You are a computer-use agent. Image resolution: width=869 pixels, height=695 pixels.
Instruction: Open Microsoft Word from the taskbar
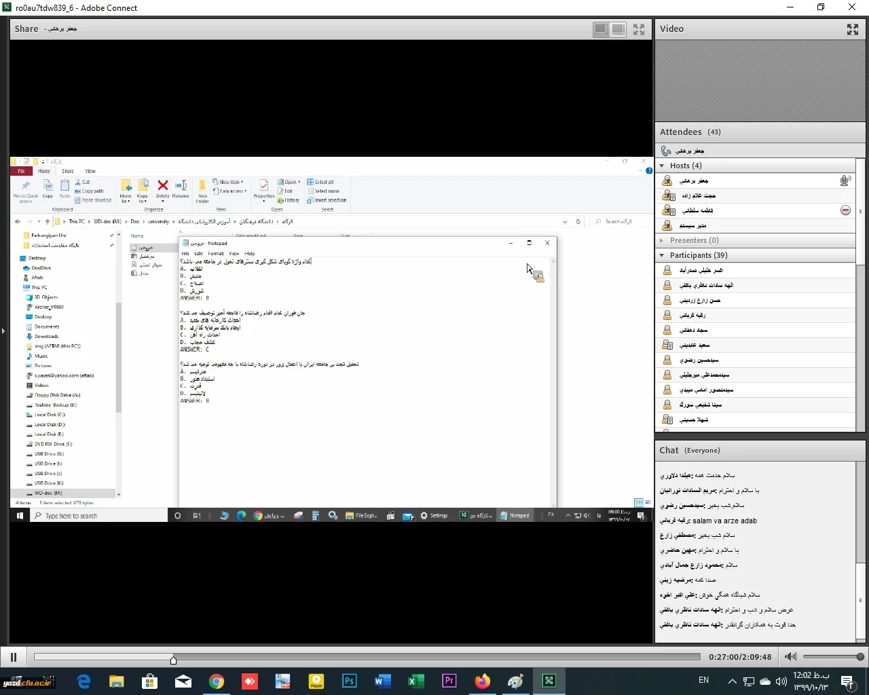coord(383,681)
